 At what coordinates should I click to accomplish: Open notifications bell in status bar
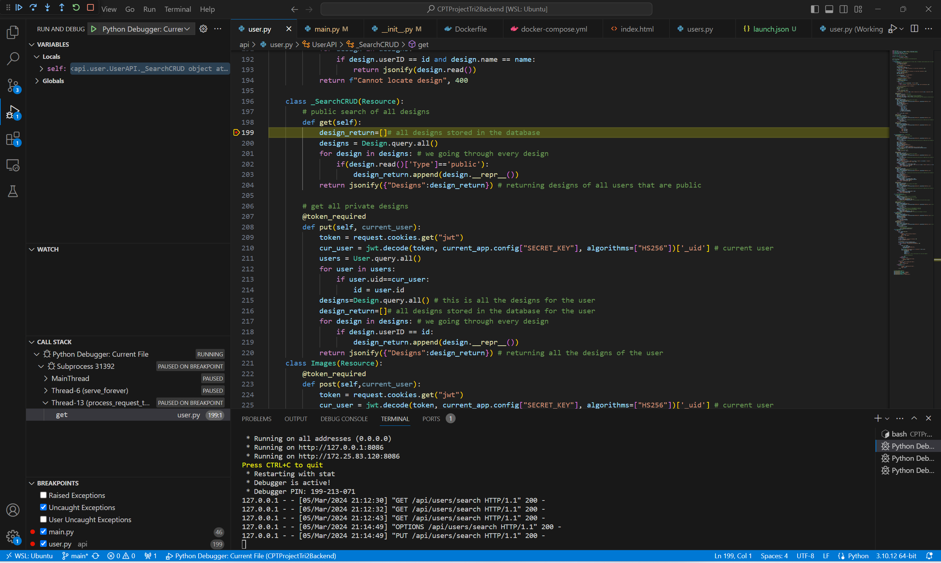coord(929,556)
